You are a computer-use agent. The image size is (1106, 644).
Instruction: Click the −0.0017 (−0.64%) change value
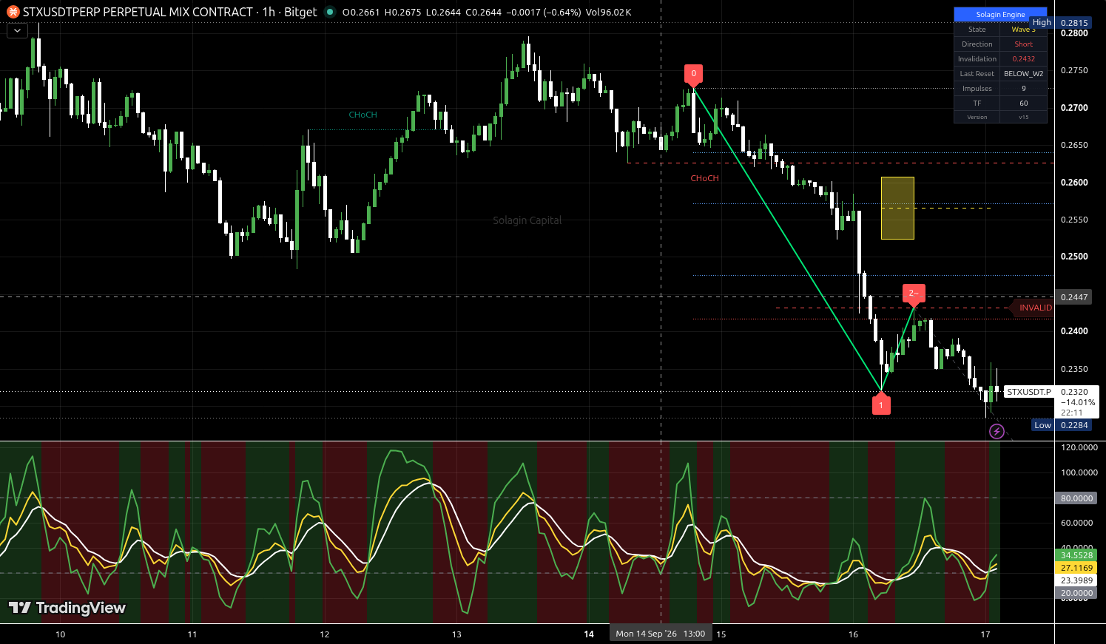pyautogui.click(x=543, y=12)
